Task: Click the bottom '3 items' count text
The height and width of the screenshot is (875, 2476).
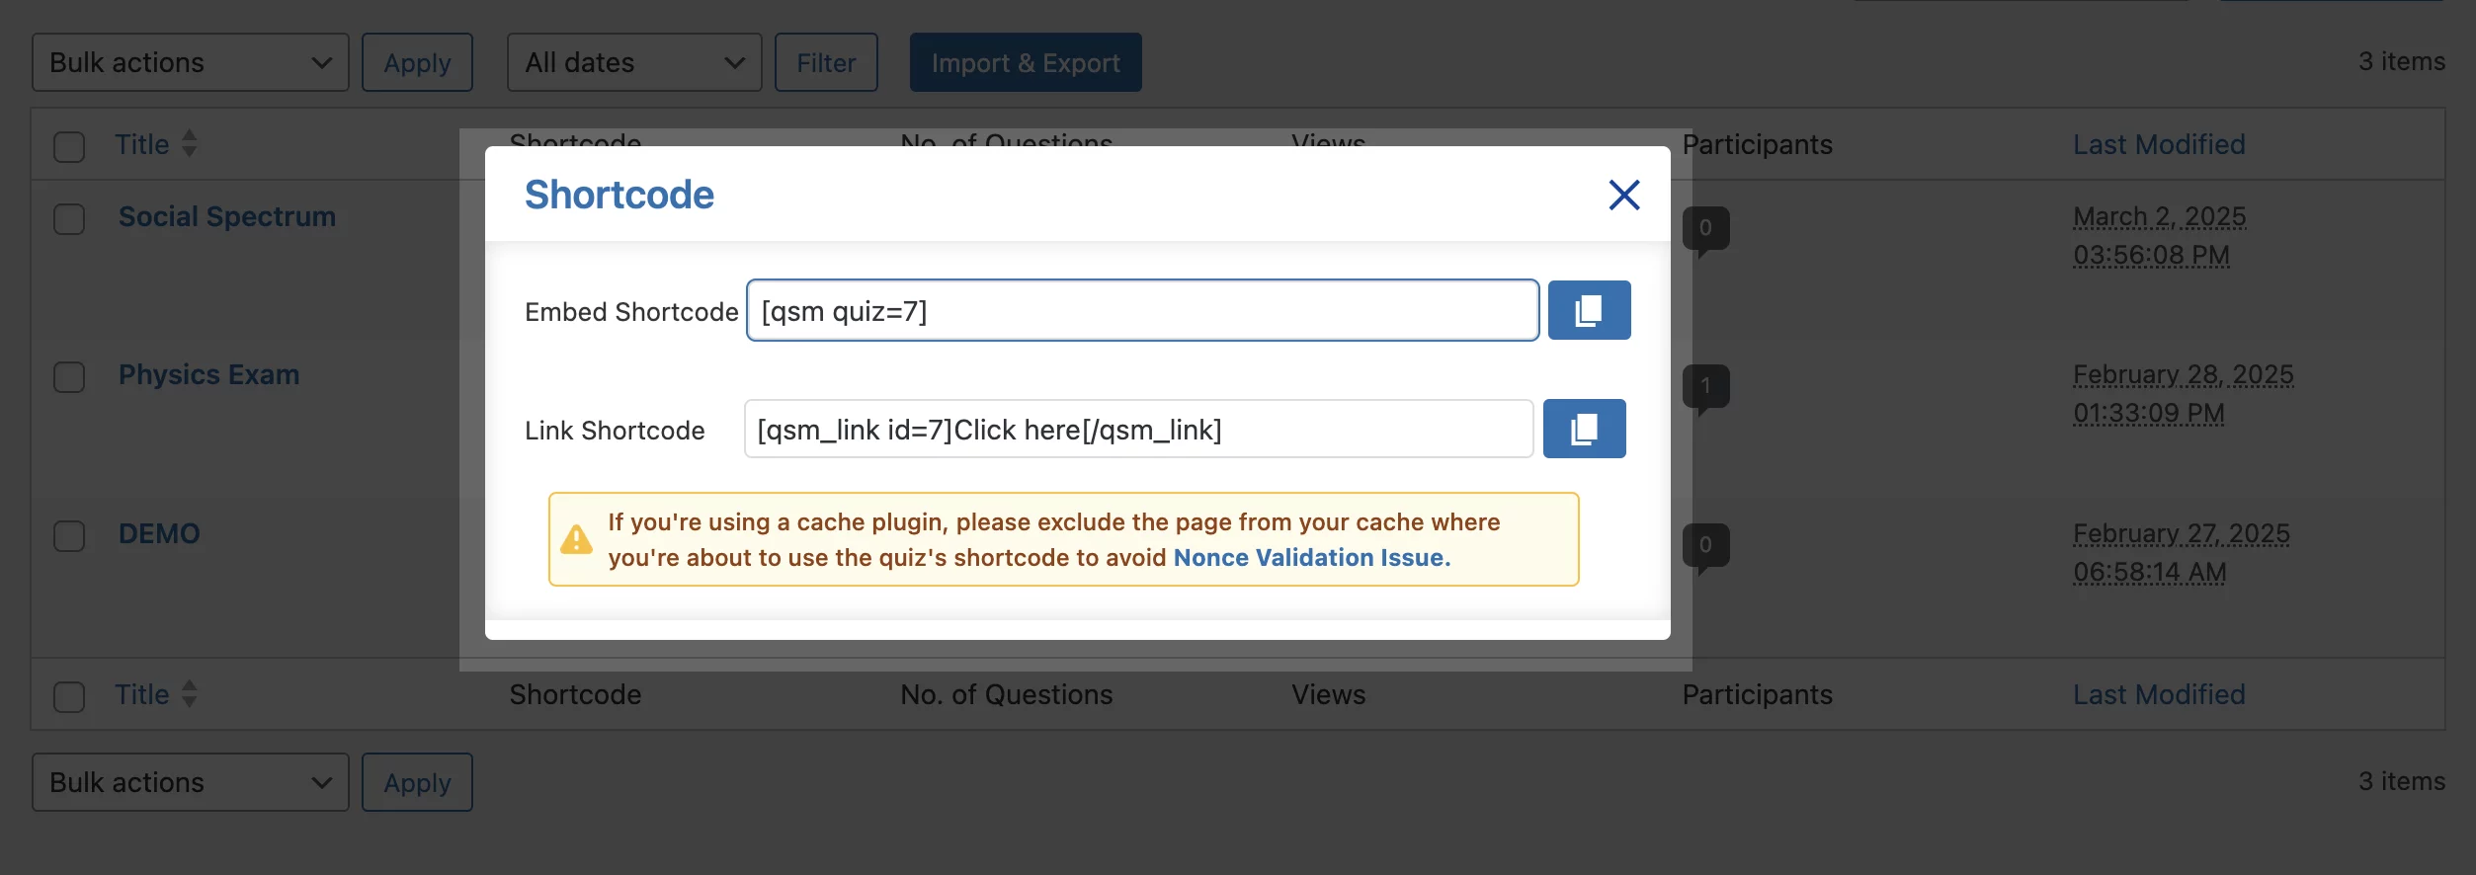Action: [x=2401, y=781]
